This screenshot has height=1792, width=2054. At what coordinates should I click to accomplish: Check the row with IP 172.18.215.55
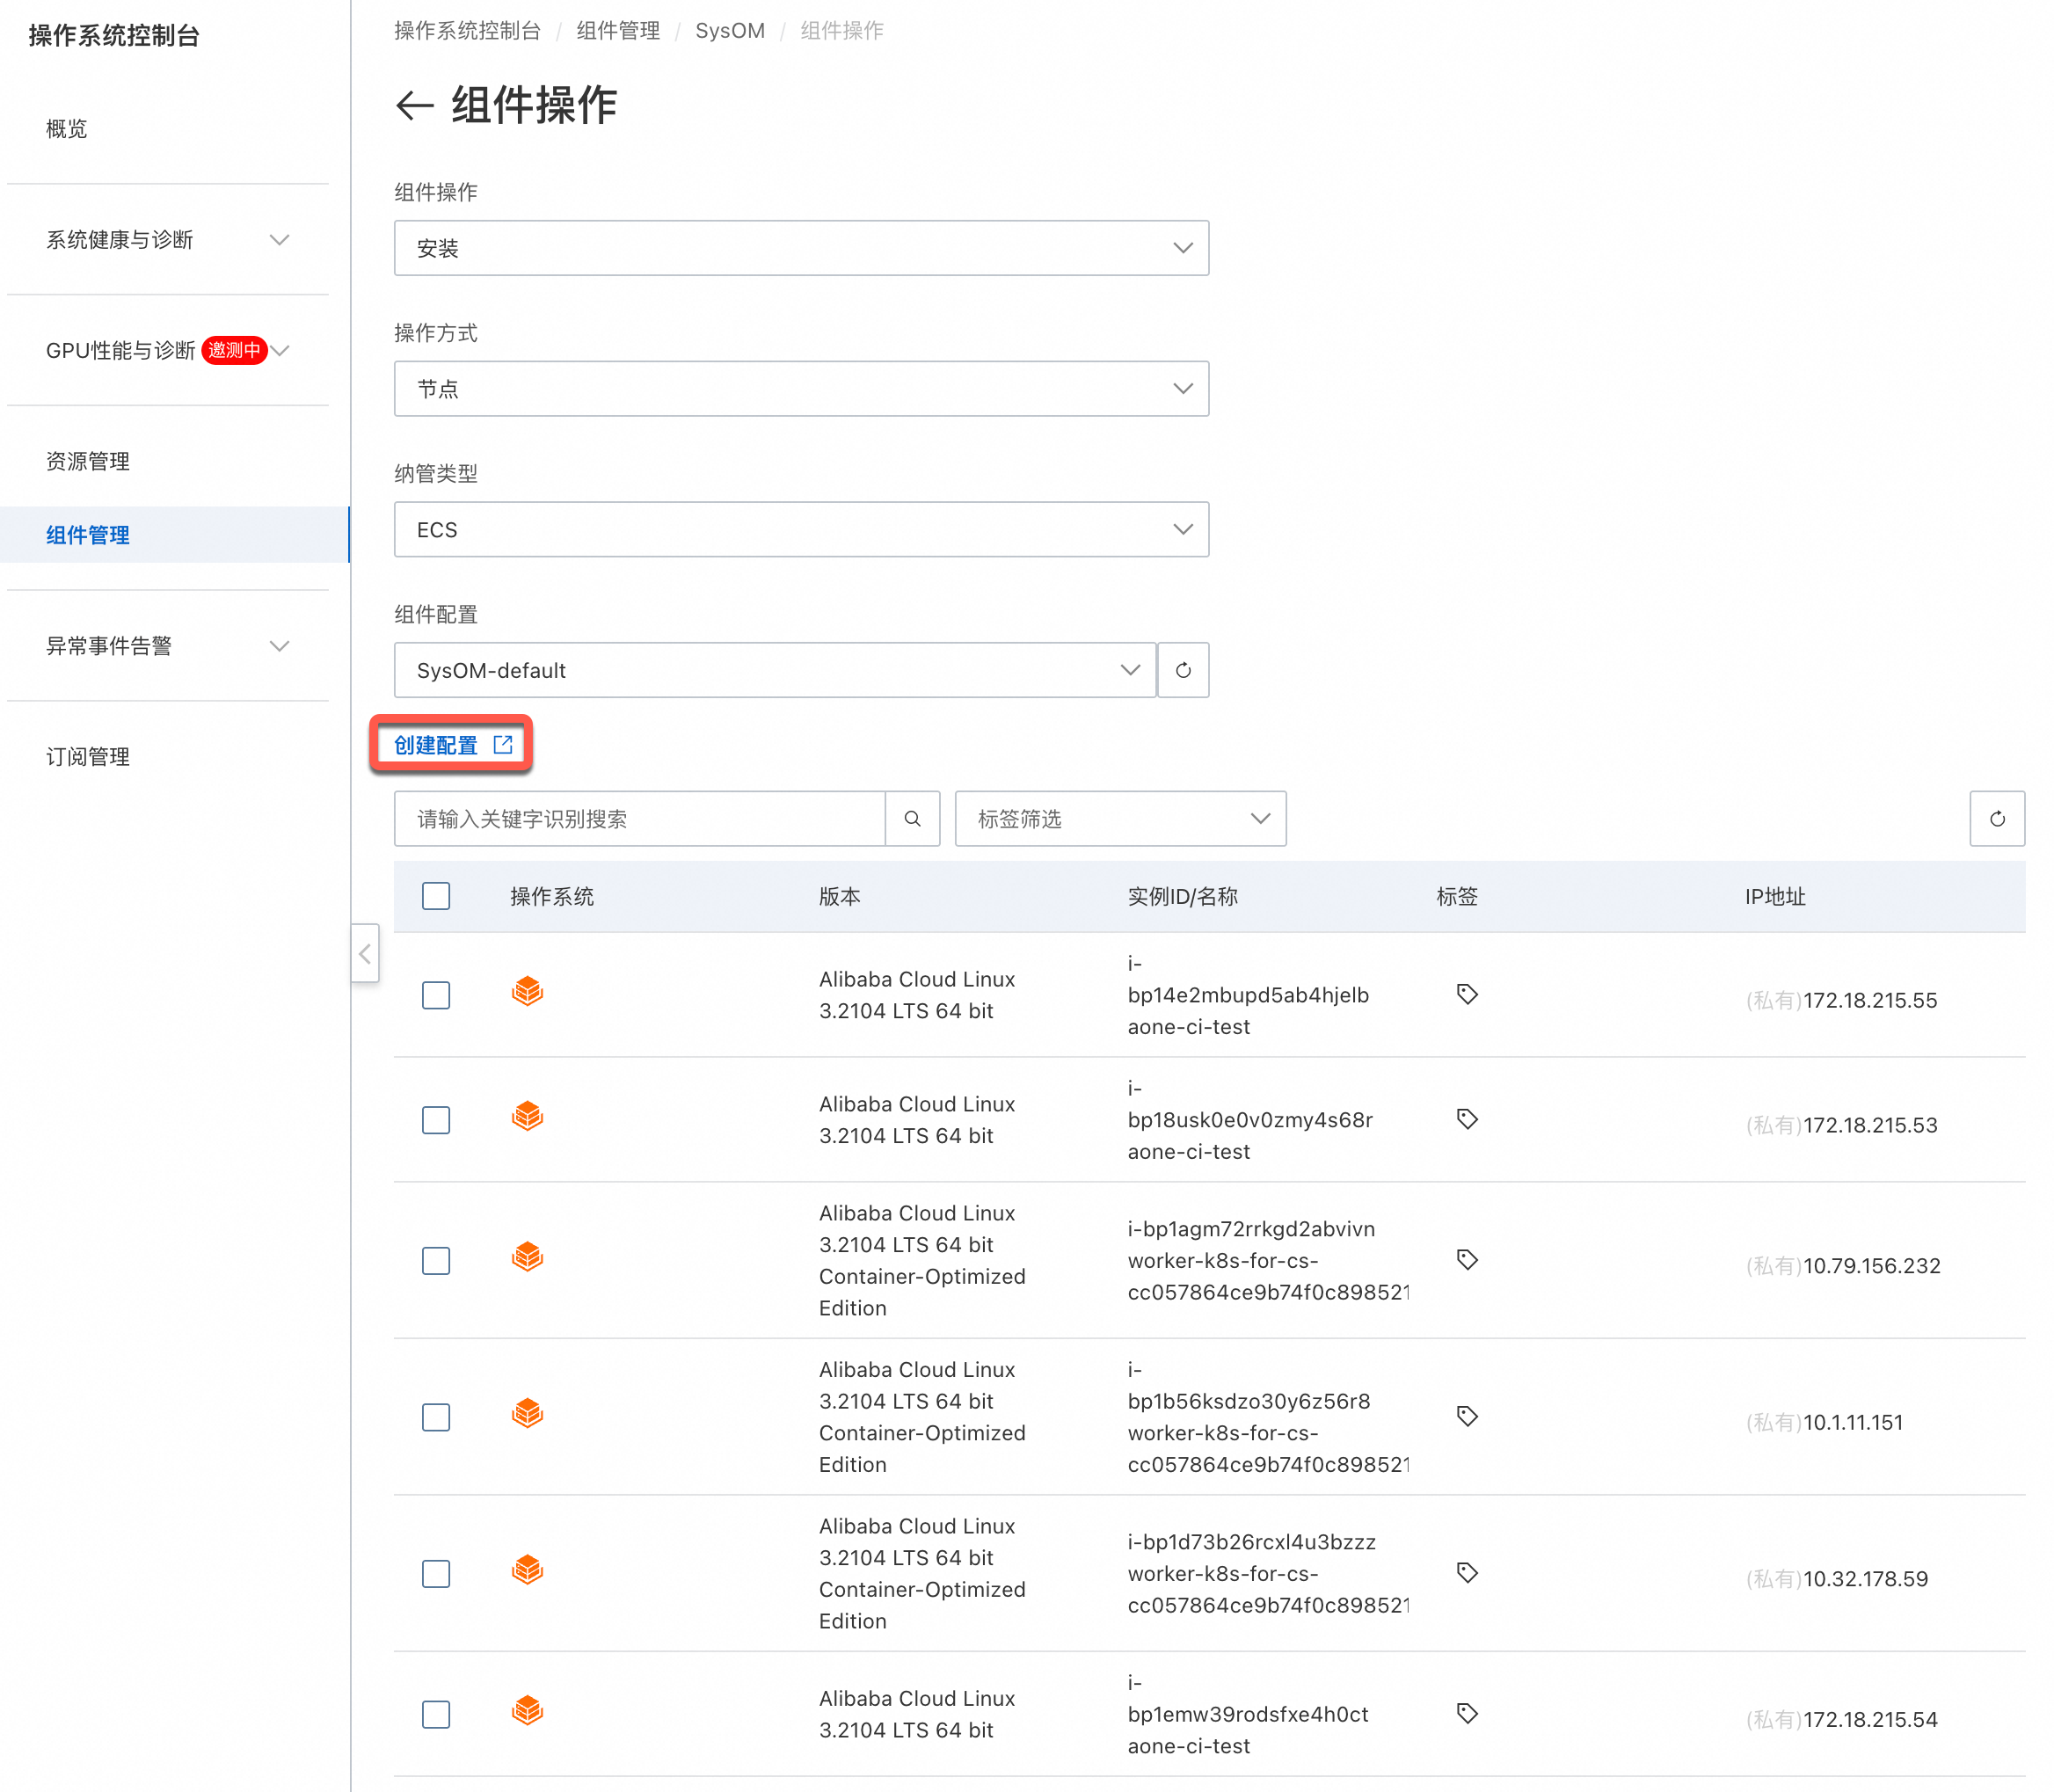[436, 995]
